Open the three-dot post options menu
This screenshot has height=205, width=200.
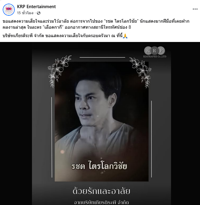195,9
